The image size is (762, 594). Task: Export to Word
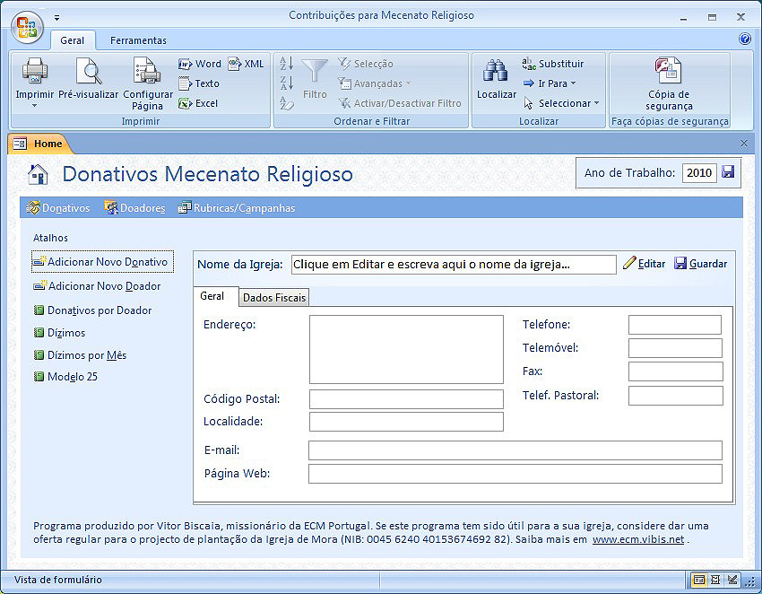coord(200,64)
